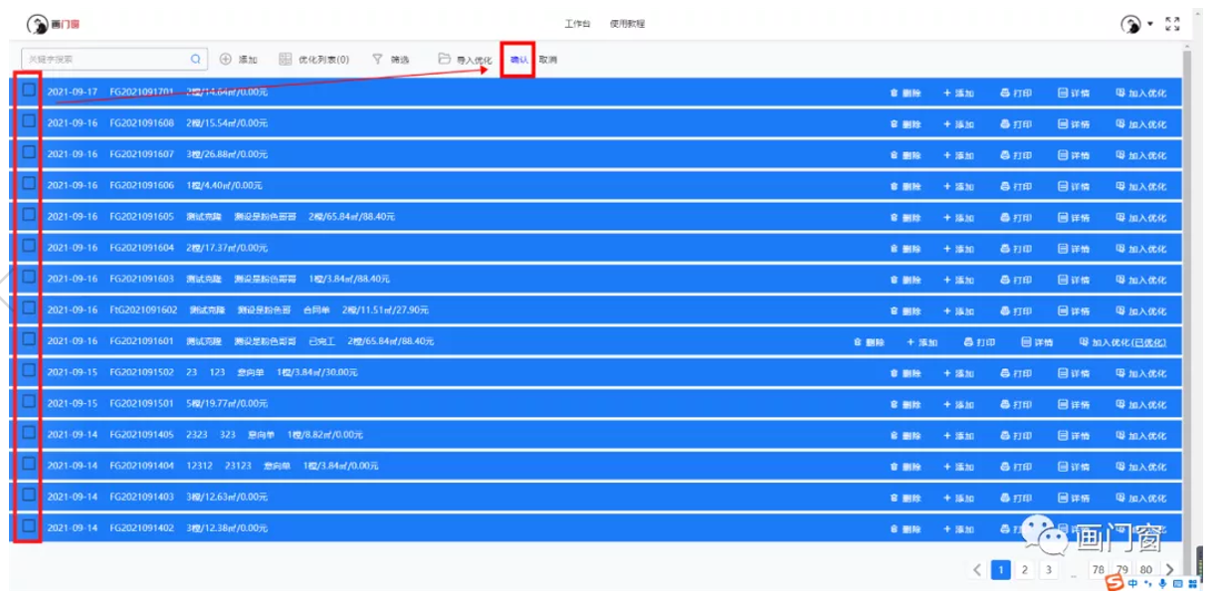Click the 确认 button

(518, 60)
